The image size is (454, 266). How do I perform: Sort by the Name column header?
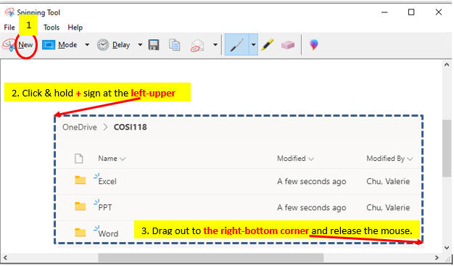(112, 159)
